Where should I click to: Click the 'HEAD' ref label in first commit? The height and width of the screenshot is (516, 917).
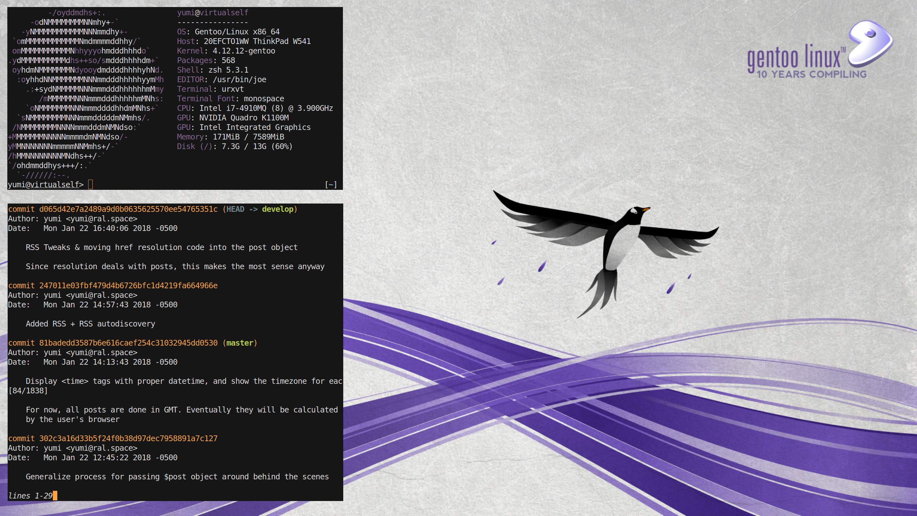tap(235, 209)
